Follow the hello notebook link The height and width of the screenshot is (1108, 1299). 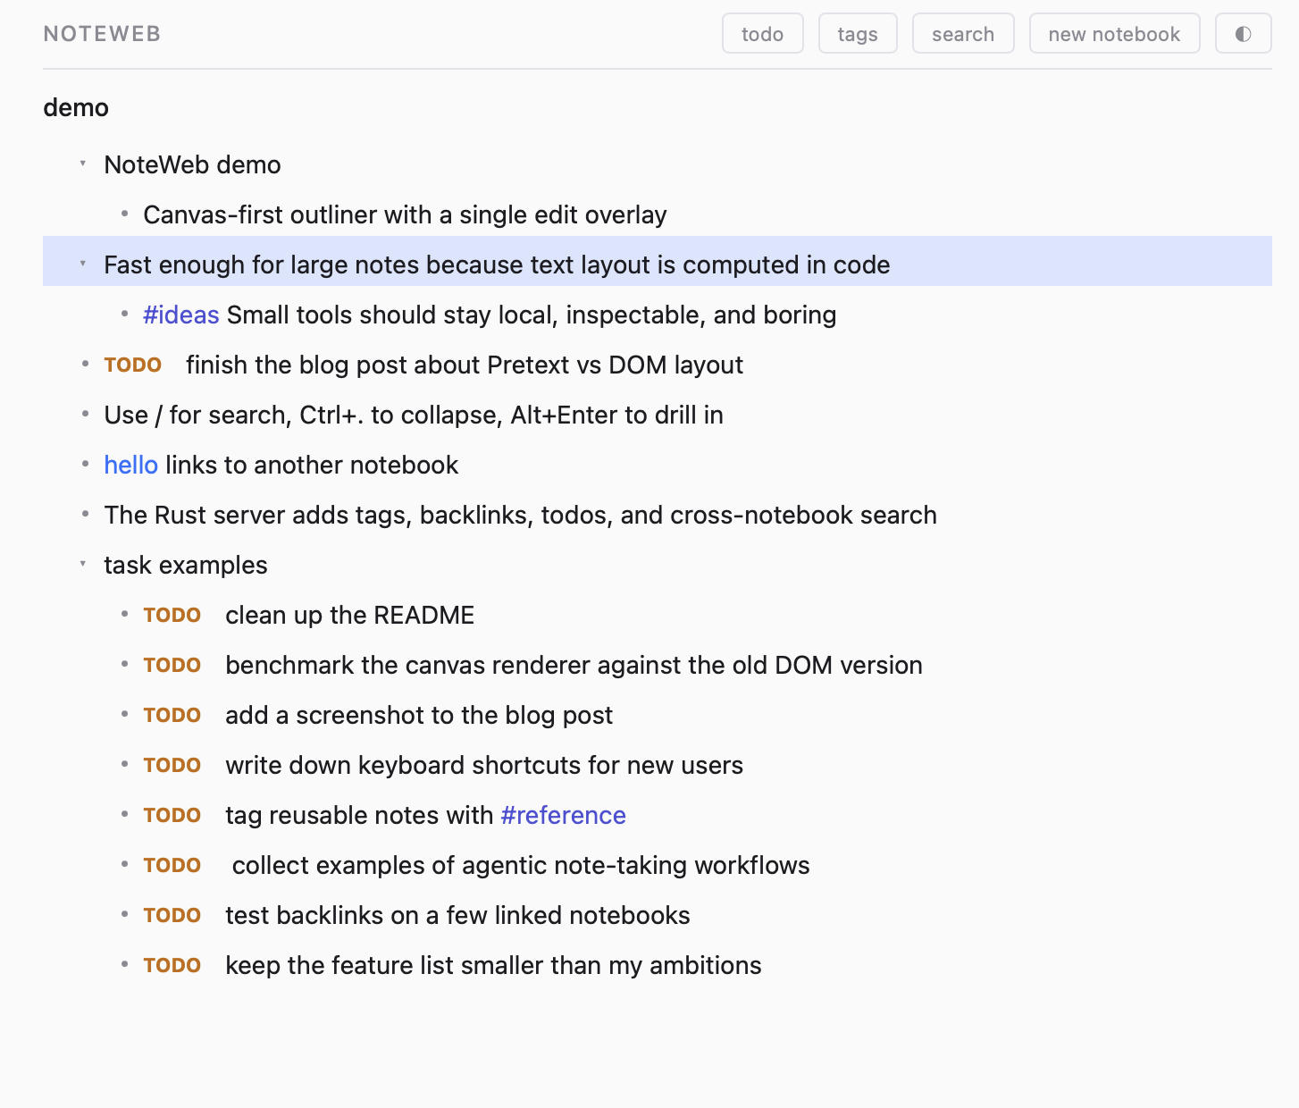[x=130, y=465]
